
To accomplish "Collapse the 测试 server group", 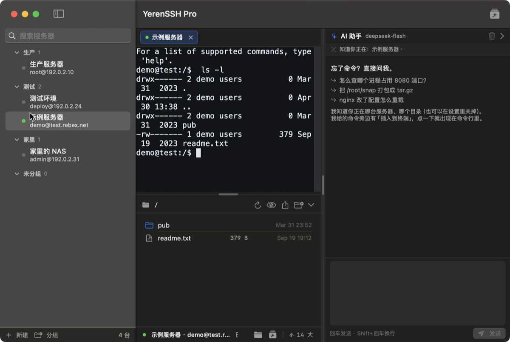I will [x=17, y=87].
